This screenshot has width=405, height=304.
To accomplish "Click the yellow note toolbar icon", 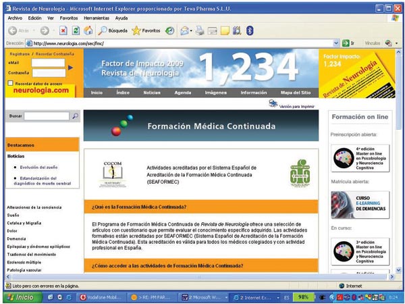I will (x=225, y=31).
